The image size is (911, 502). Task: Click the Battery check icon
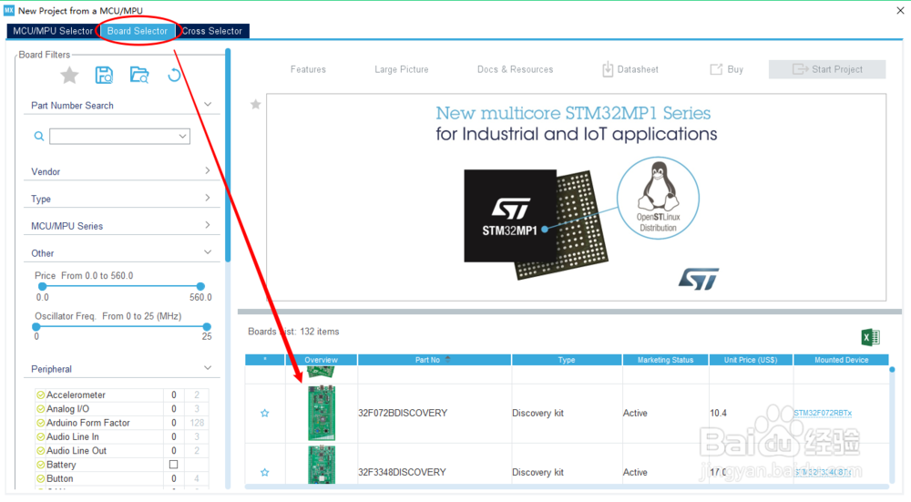pyautogui.click(x=41, y=465)
